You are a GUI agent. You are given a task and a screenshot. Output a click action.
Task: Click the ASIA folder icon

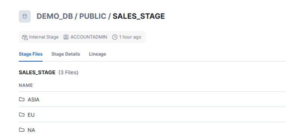pos(22,99)
